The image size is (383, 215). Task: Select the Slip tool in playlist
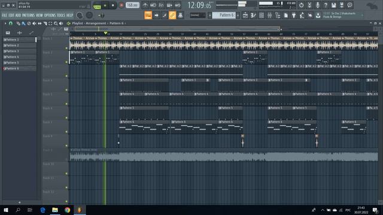pos(39,23)
